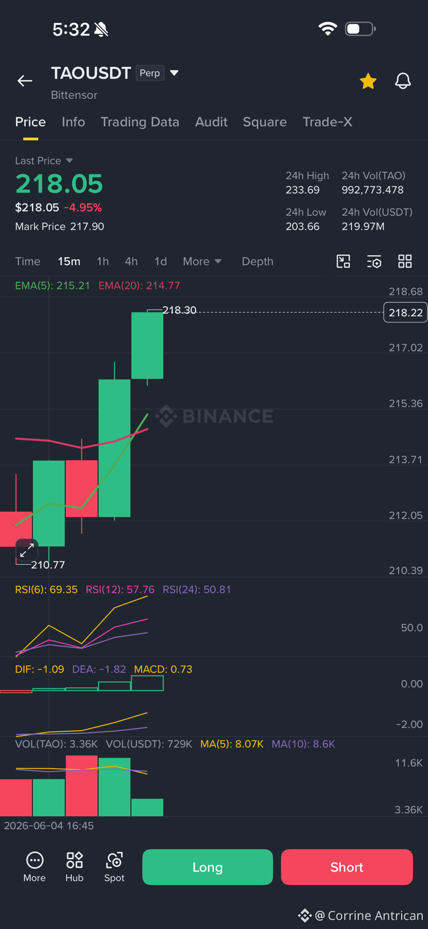Tap the DEA: -1.82 label
This screenshot has width=428, height=929.
pyautogui.click(x=99, y=669)
